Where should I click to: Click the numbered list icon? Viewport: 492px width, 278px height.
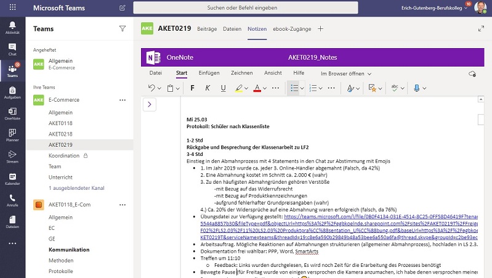coord(313,88)
